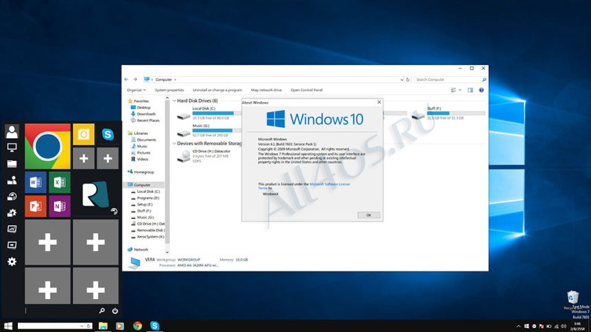The width and height of the screenshot is (591, 332).
Task: Collapse Devices with Removable Storage group
Action: tap(174, 144)
